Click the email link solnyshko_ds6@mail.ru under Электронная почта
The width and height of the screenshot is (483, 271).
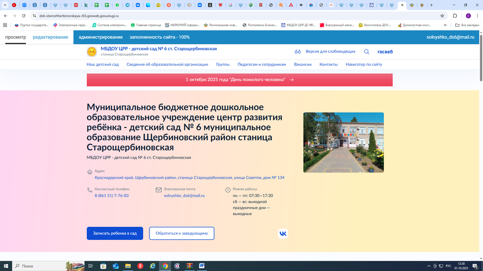click(184, 196)
